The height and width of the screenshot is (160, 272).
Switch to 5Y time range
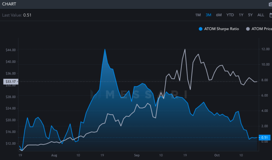tap(250, 15)
